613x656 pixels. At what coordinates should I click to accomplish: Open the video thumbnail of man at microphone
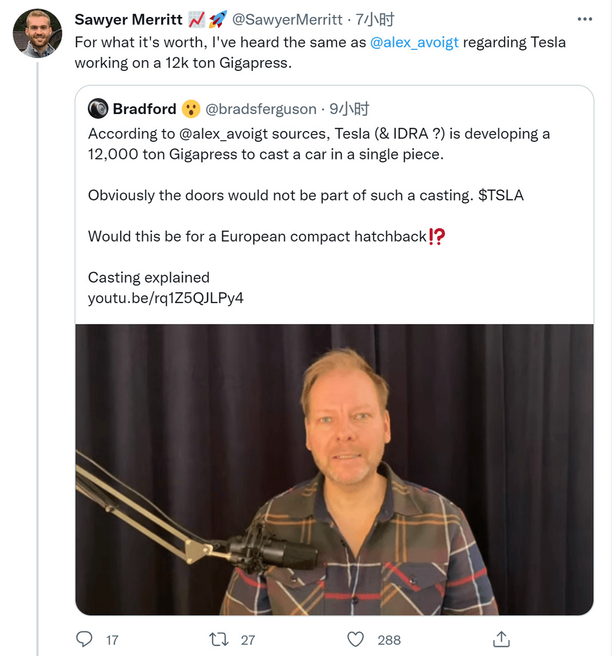334,469
